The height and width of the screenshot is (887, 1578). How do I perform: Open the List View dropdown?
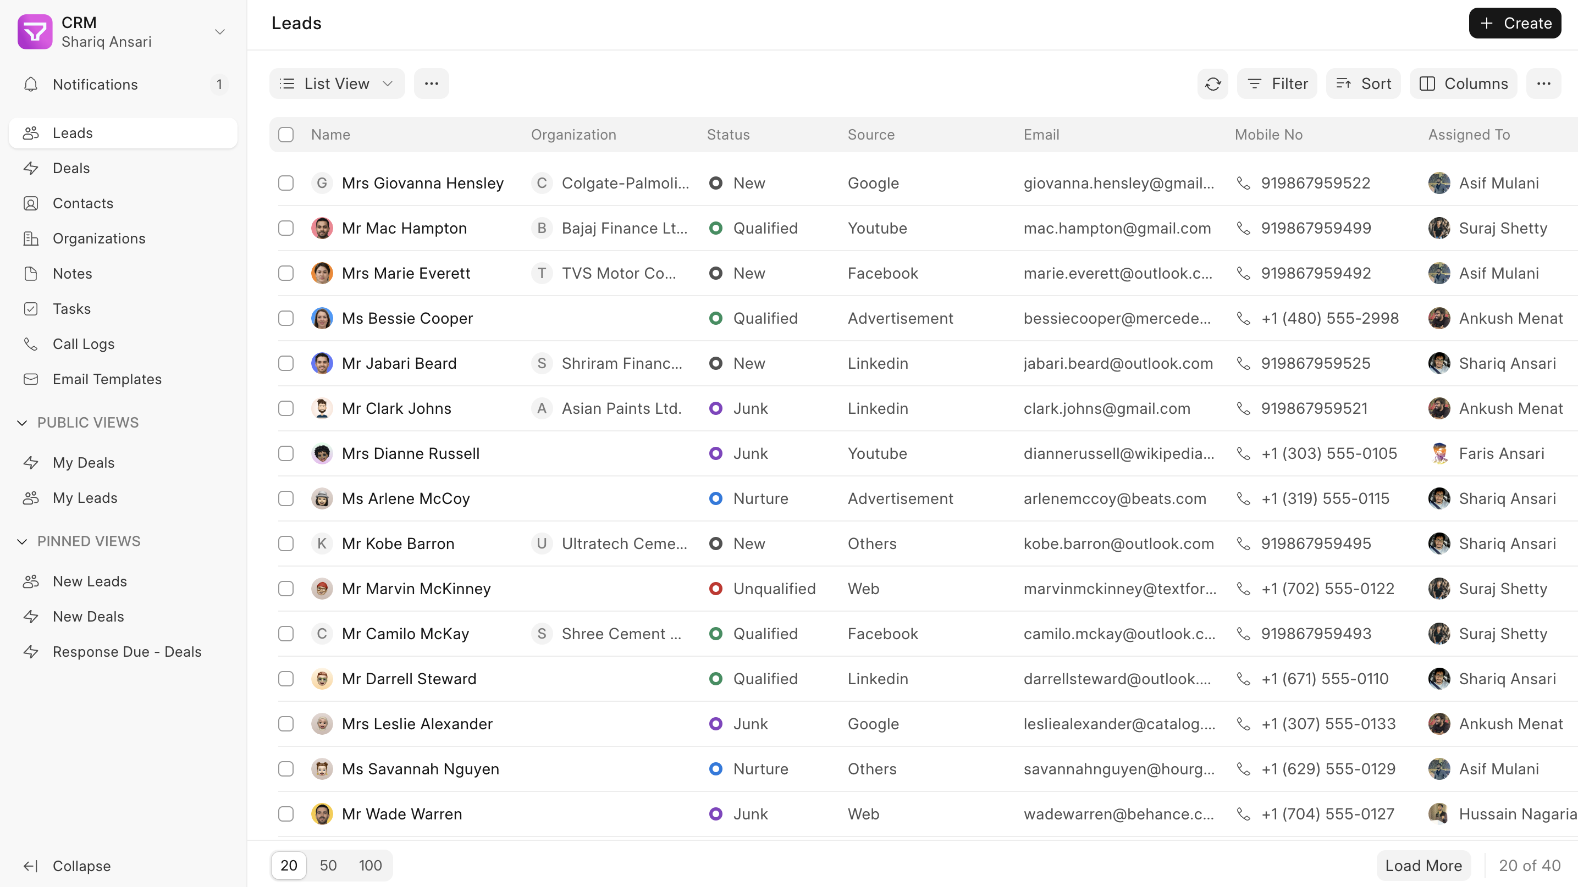[337, 84]
